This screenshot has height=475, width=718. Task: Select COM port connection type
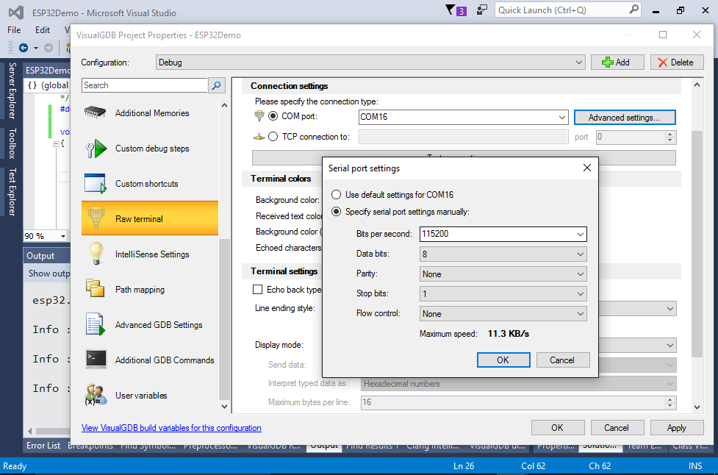coord(273,116)
